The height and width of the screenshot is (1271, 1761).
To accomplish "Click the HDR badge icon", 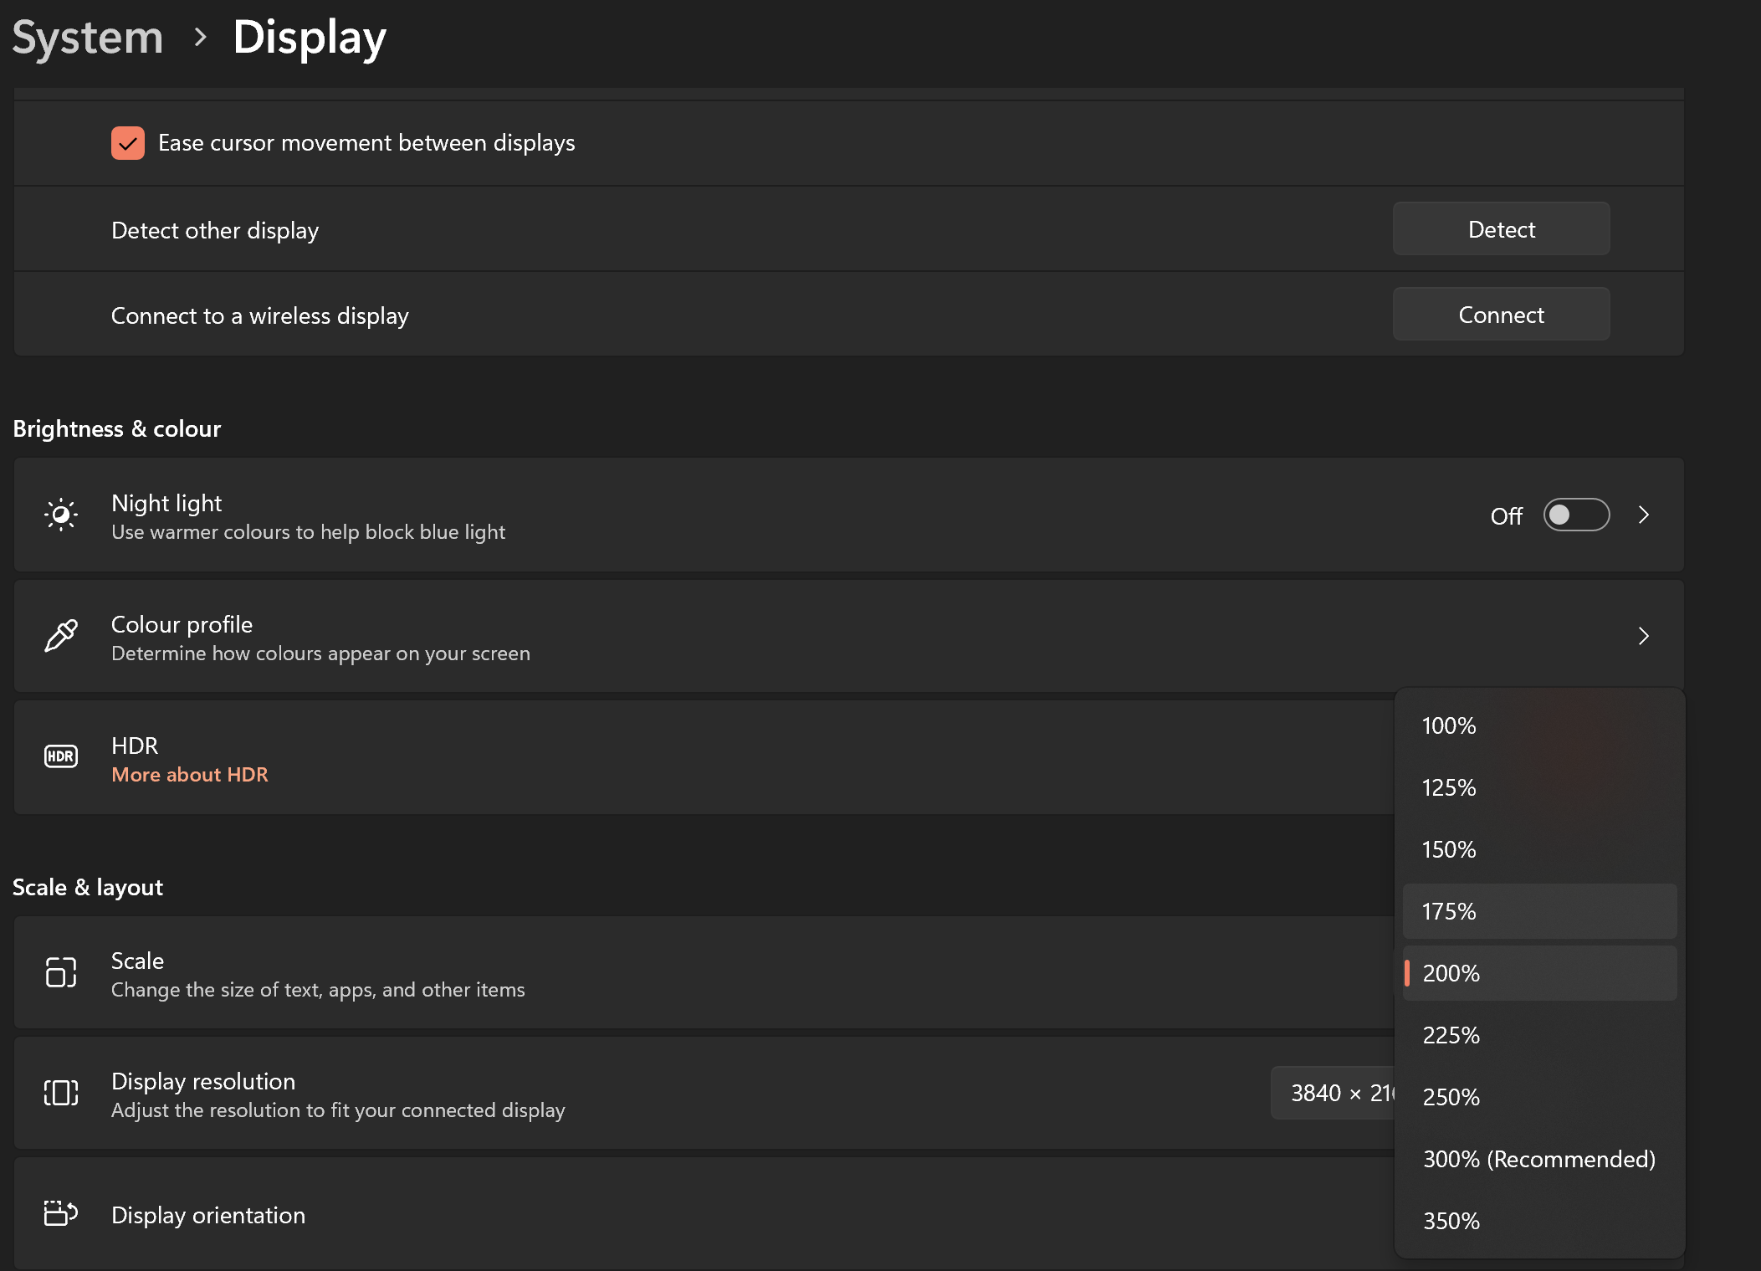I will click(x=61, y=756).
